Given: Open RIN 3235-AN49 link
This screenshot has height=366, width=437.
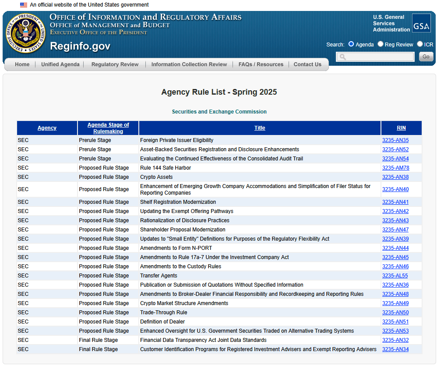Looking at the screenshot, I should [395, 303].
